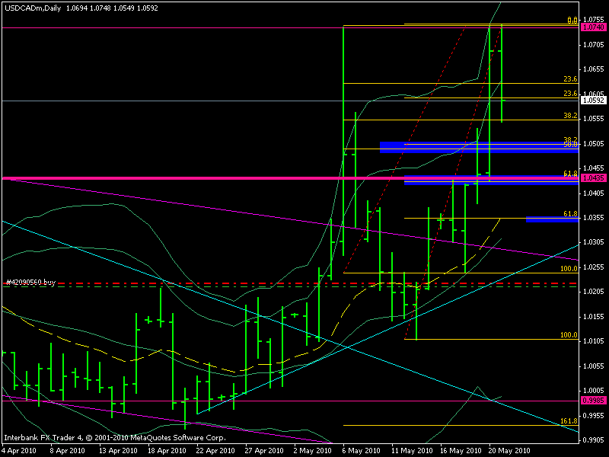This screenshot has height=457, width=609.
Task: Click the USDCADm,Daily chart title text
Action: [33, 8]
